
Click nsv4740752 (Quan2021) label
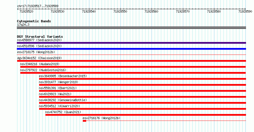pyautogui.click(x=63, y=112)
